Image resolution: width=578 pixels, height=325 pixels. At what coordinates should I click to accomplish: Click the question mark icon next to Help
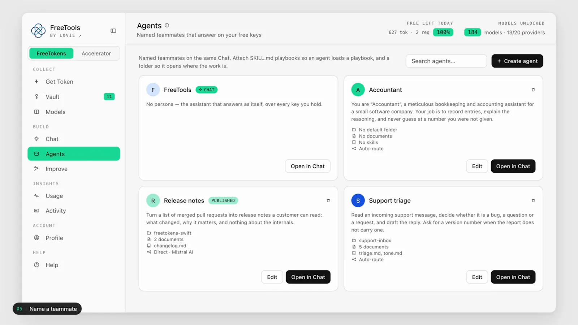pyautogui.click(x=36, y=265)
